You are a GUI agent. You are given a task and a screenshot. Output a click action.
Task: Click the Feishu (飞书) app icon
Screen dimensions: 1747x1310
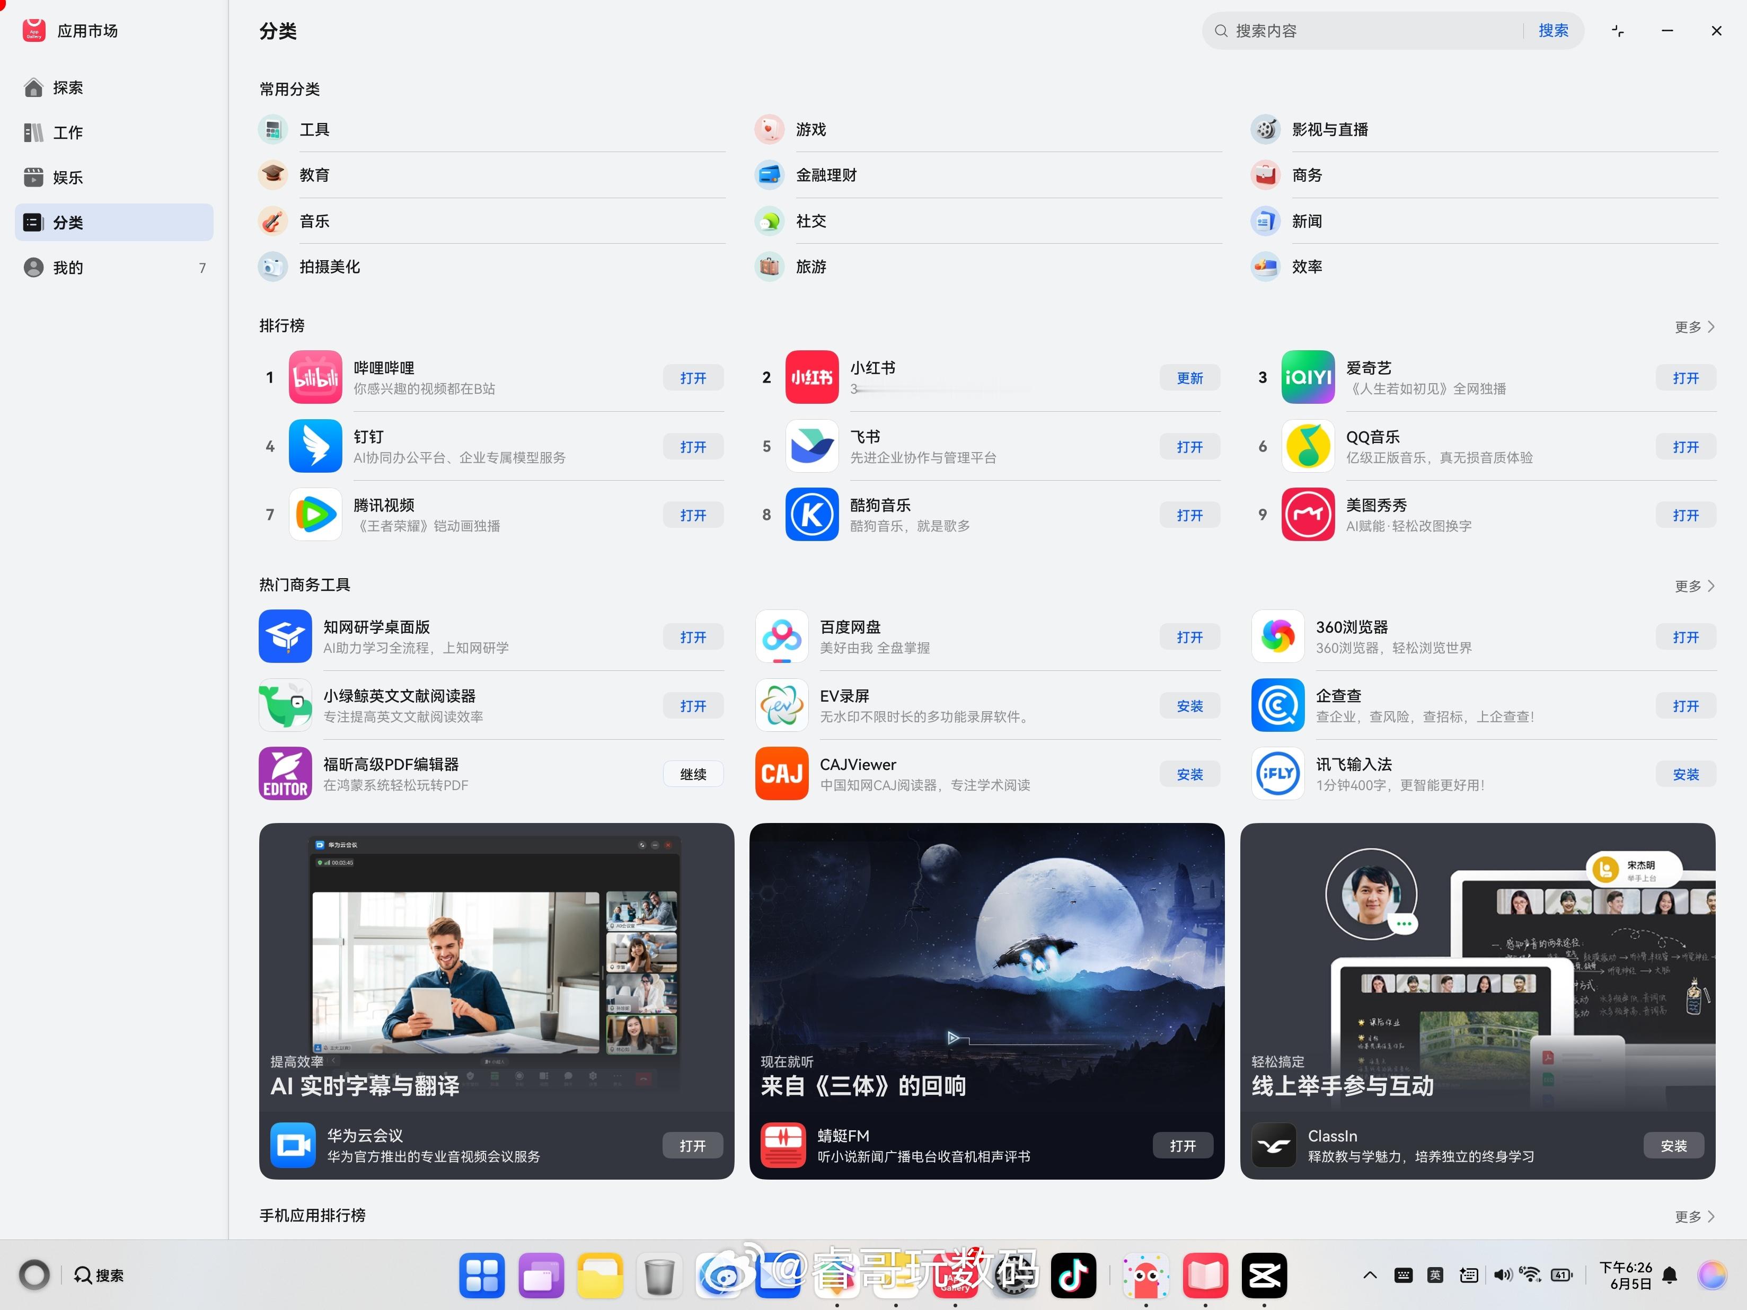(811, 446)
